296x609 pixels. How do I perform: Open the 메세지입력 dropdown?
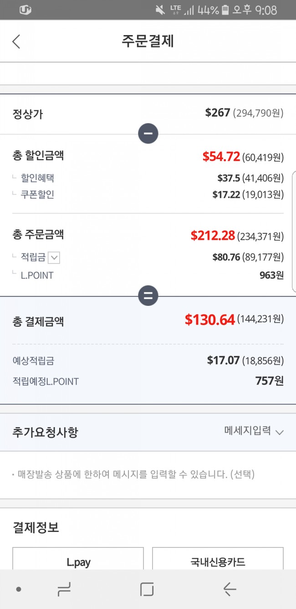coord(254,431)
